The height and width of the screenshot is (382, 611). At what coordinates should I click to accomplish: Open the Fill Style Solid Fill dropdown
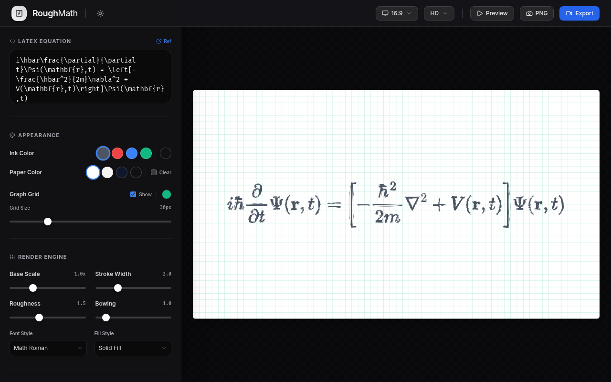pyautogui.click(x=133, y=348)
